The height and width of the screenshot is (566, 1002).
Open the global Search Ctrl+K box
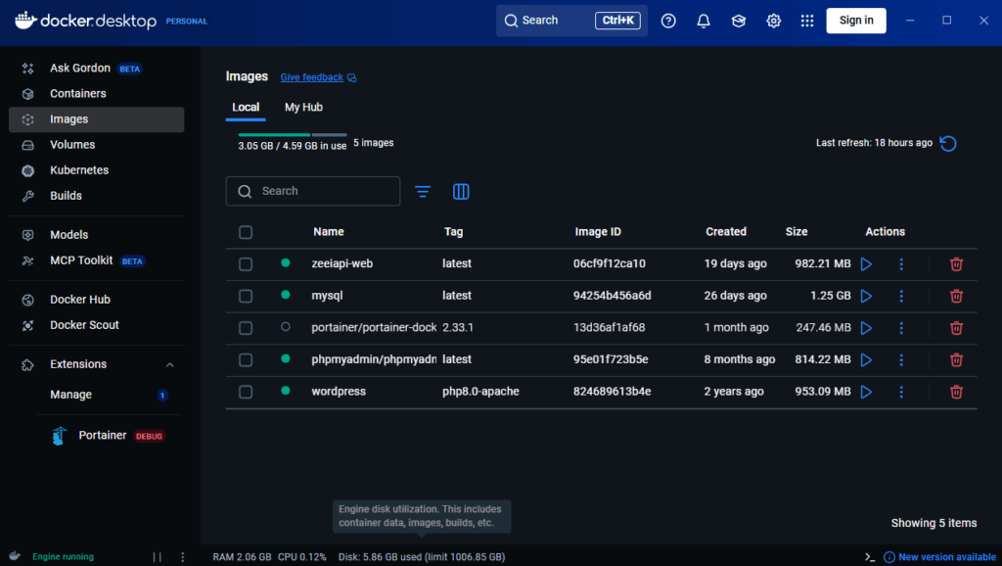[x=571, y=21]
